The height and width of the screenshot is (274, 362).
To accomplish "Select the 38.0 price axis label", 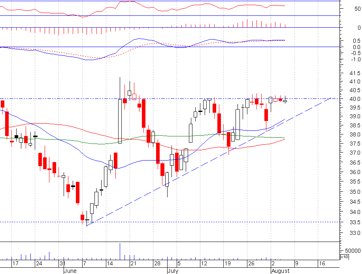I will click(355, 134).
